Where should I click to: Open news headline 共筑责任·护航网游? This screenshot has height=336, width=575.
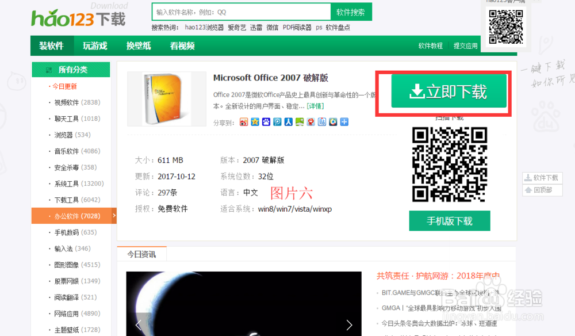[438, 276]
